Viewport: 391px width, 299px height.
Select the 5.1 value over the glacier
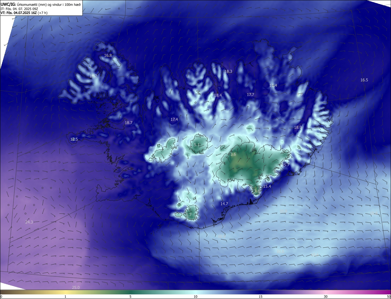click(197, 145)
